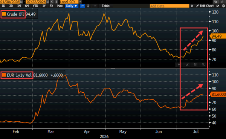
Task: Set range to YTD
Action: point(35,6)
